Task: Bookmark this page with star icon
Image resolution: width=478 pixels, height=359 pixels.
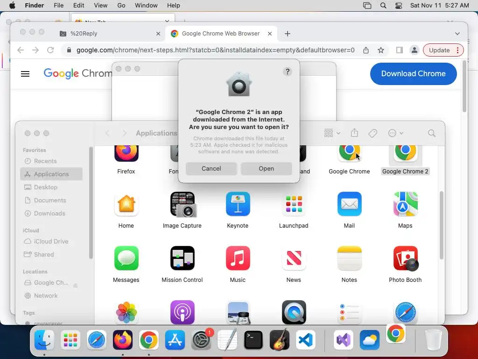Action: tap(381, 50)
